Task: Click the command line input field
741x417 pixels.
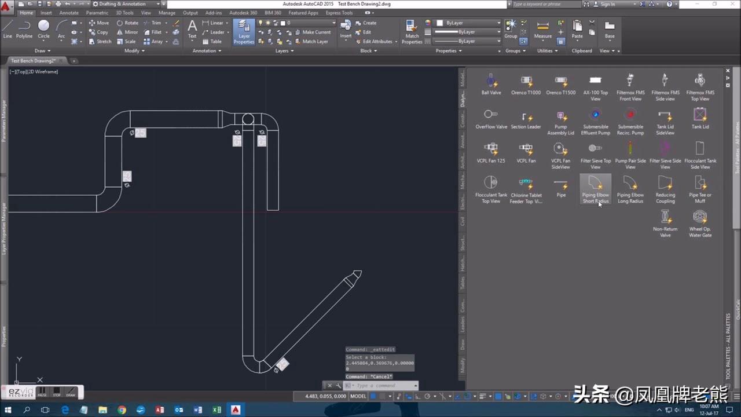Action: (x=382, y=386)
